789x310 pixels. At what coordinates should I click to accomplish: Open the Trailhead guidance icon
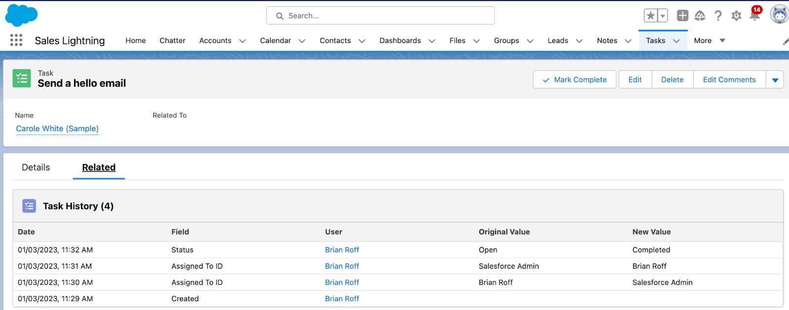tap(700, 16)
